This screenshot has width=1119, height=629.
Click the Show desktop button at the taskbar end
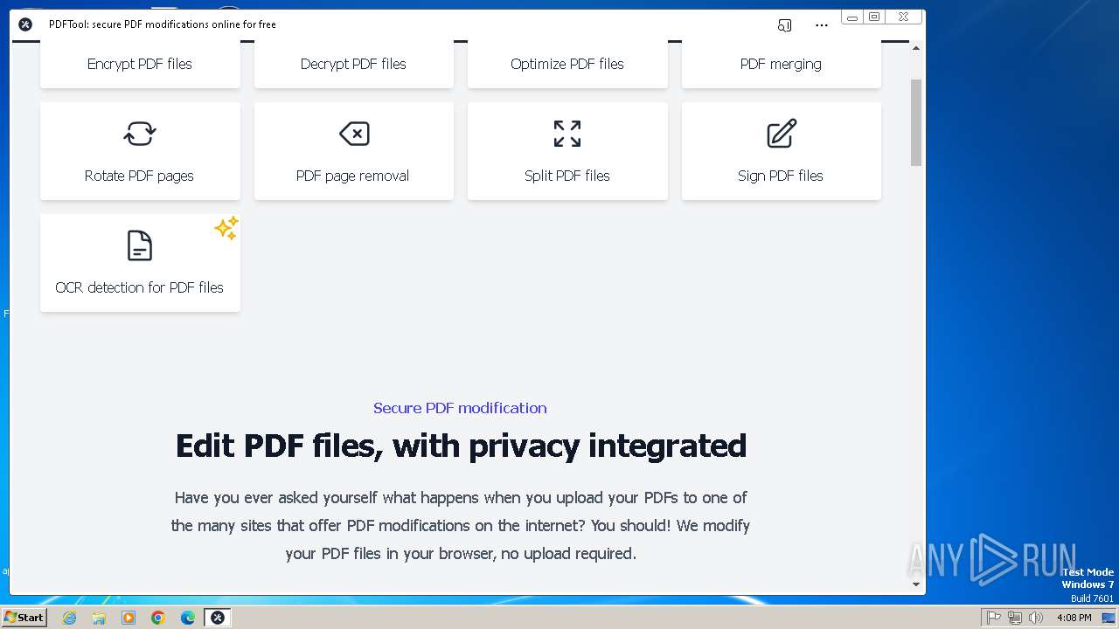[1109, 618]
